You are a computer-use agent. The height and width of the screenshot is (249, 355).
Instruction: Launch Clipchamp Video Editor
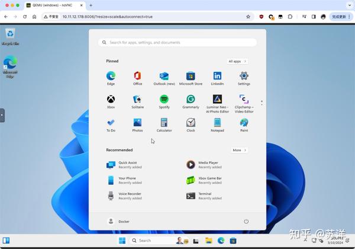tap(244, 104)
